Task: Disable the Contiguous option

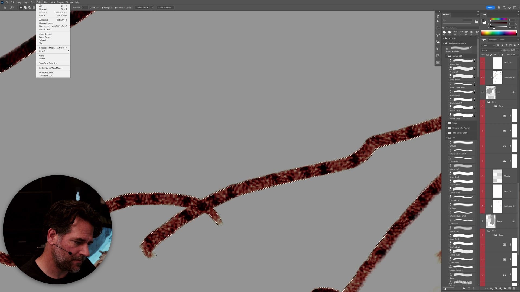Action: 103,8
